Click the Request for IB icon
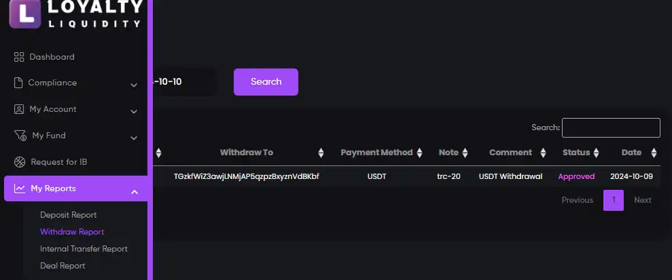This screenshot has height=280, width=672. tap(19, 162)
